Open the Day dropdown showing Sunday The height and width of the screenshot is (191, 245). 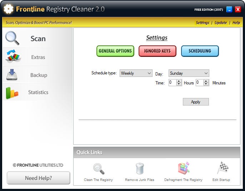coord(189,73)
